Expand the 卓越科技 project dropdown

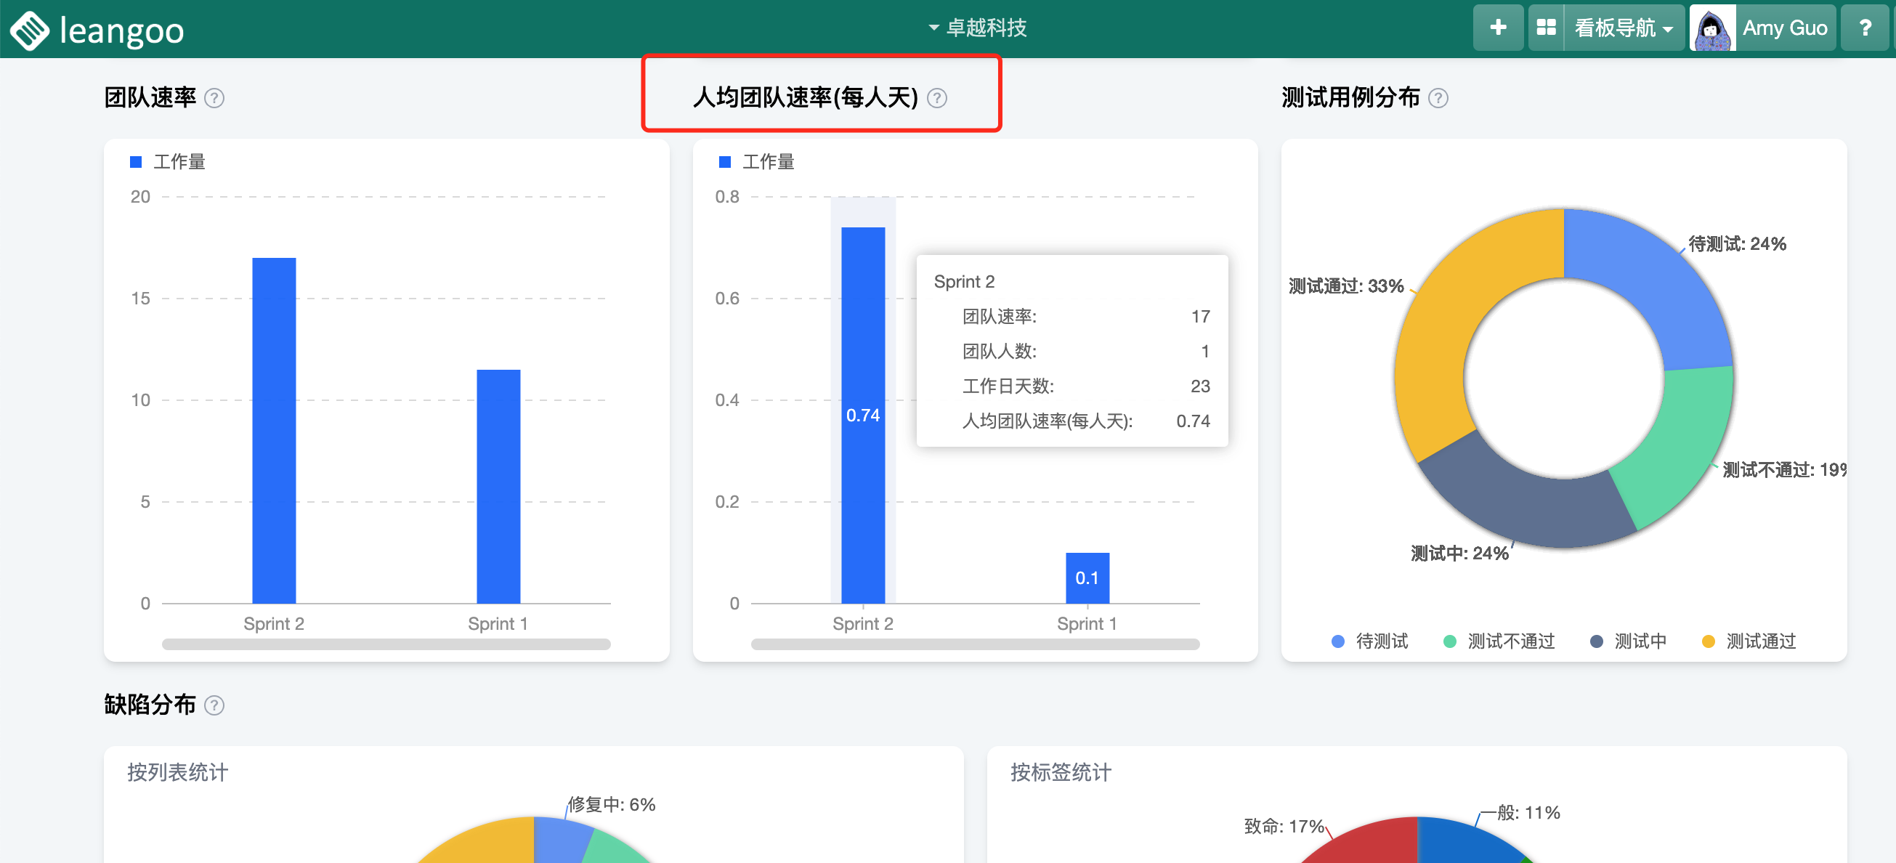(978, 28)
